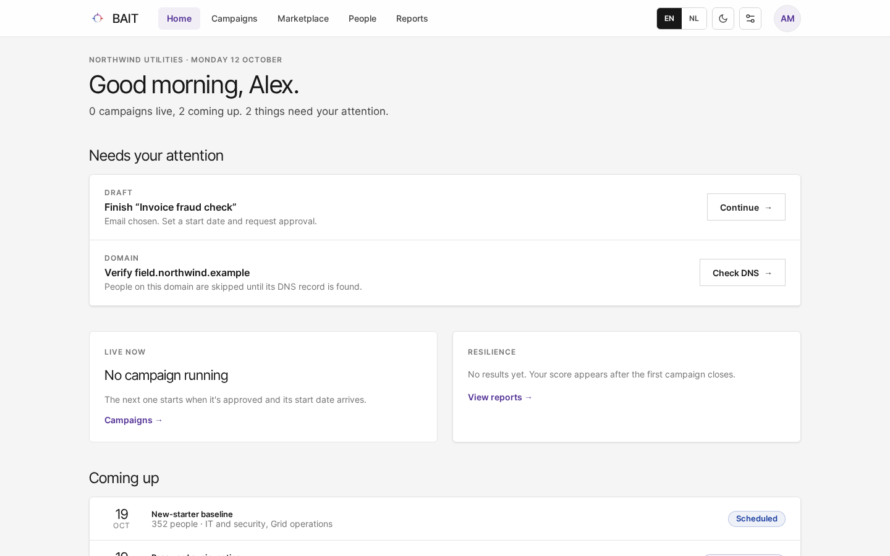890x556 pixels.
Task: Open the New-starter baseline campaign row
Action: 445,519
